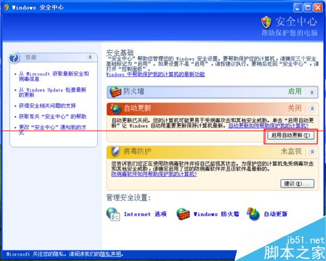326x261 pixels.
Task: Click the firewall brick wall icon in 防火墙 bar
Action: [x=115, y=92]
